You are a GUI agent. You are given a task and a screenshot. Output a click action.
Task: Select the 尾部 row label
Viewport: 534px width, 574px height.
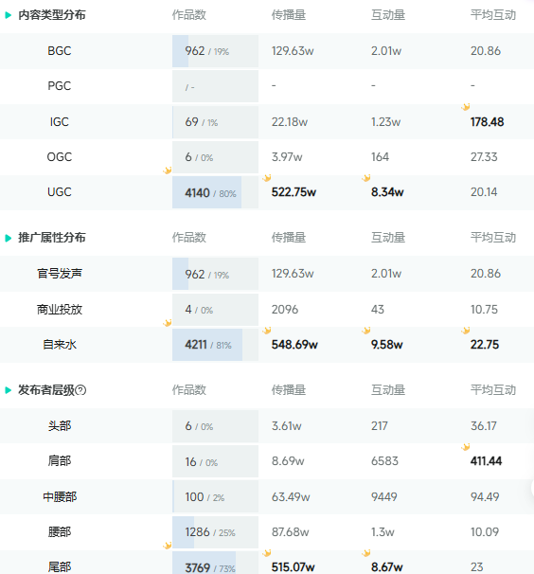point(60,567)
